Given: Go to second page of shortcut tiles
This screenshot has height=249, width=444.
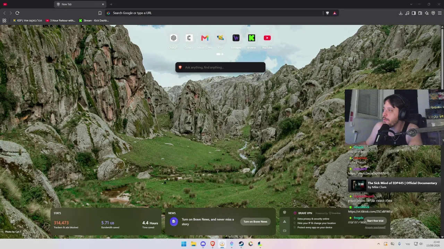Looking at the screenshot, I should click(x=222, y=54).
